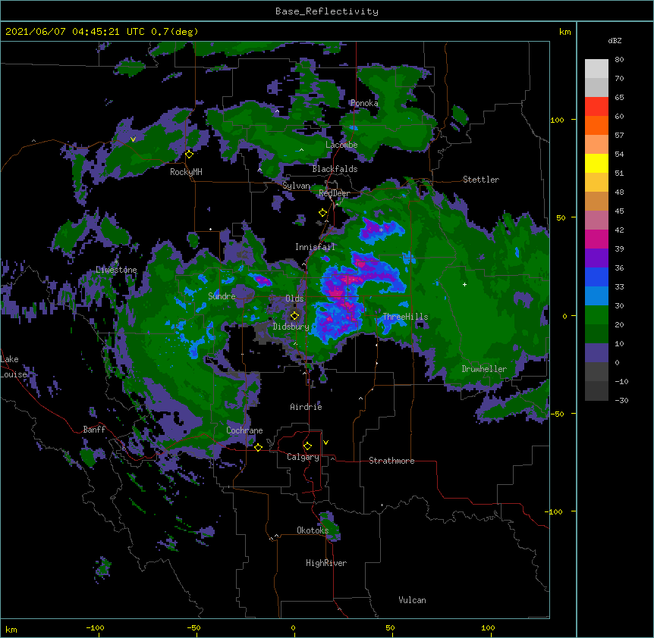Click the yellow diamond marker at Olds-Didsbury
Screen dimensions: 654x638
[294, 316]
